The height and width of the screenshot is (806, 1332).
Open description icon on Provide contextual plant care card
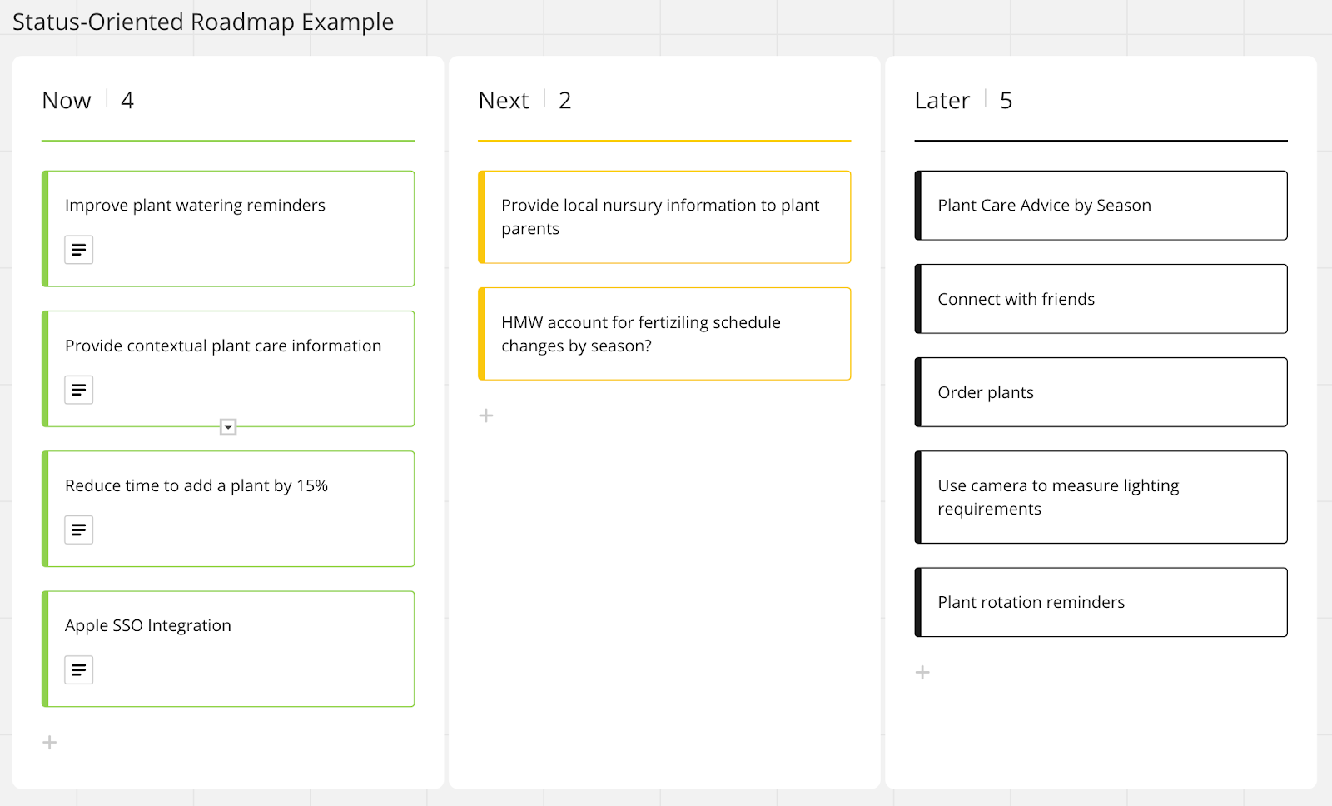point(79,390)
